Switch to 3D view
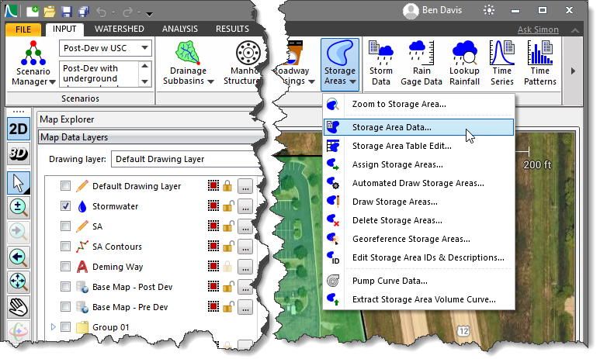The image size is (600, 359). pyautogui.click(x=18, y=154)
